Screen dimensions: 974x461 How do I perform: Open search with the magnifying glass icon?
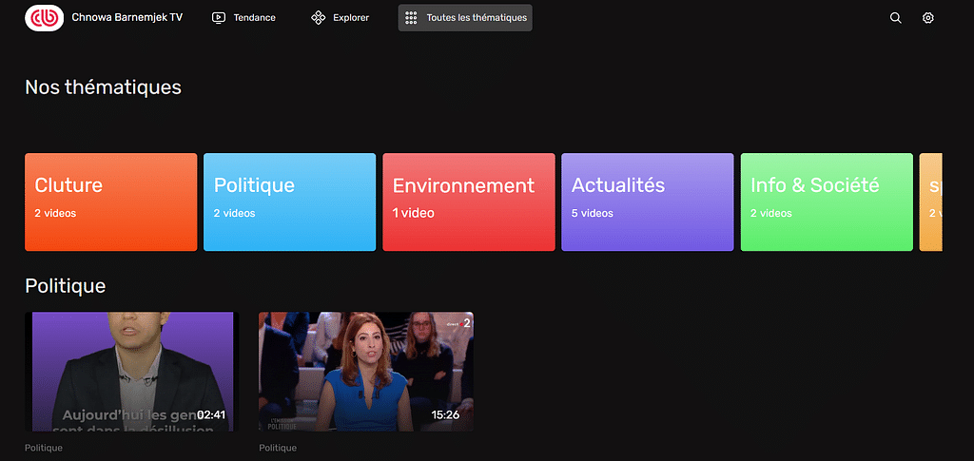[895, 18]
